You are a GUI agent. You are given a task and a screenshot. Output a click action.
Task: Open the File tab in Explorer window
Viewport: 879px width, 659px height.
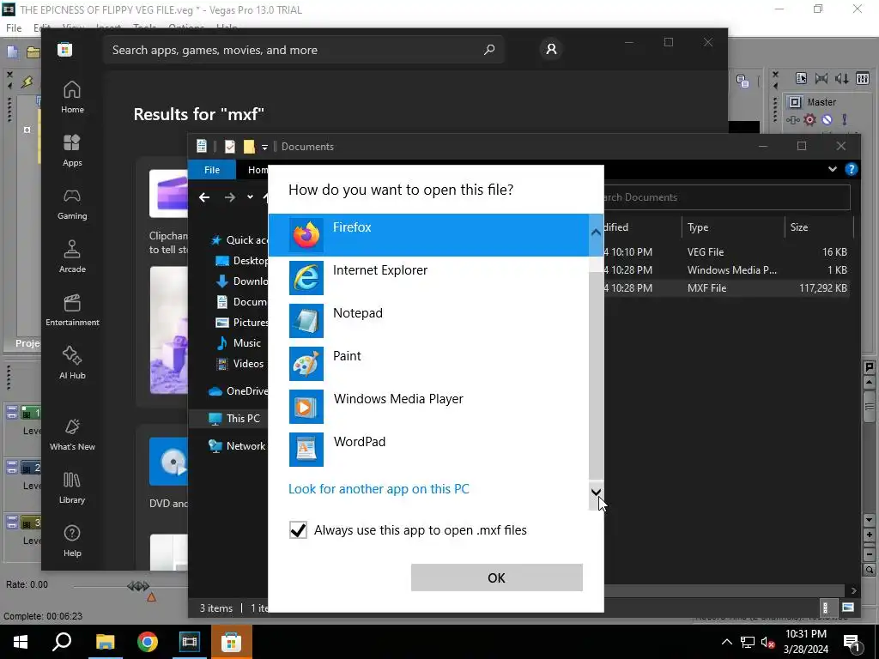pyautogui.click(x=212, y=170)
